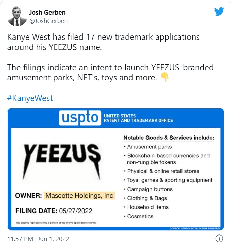Click the Amusement parks list item
Viewport: 231px width, 247px height.
pyautogui.click(x=149, y=147)
